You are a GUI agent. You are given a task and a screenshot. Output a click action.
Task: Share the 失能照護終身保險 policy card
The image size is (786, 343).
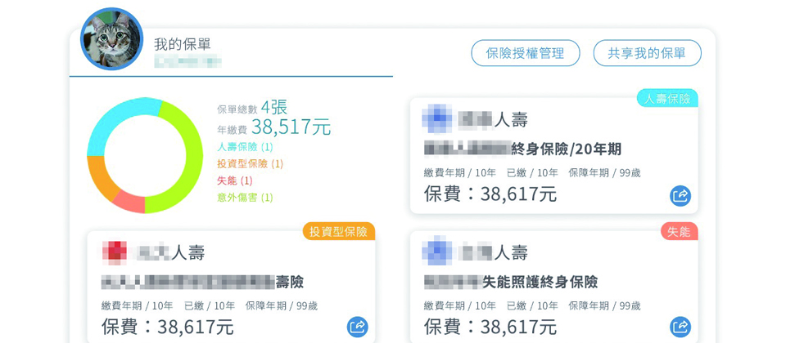(680, 327)
